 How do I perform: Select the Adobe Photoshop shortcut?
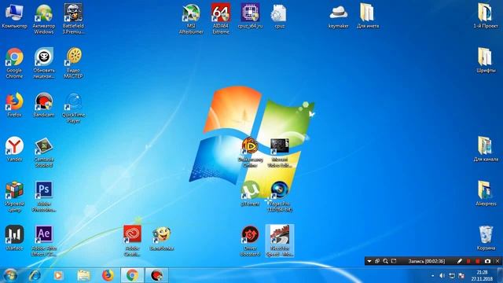coord(44,197)
